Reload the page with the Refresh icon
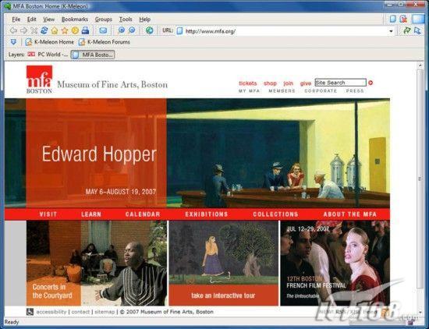Image resolution: width=429 pixels, height=329 pixels. coord(44,30)
